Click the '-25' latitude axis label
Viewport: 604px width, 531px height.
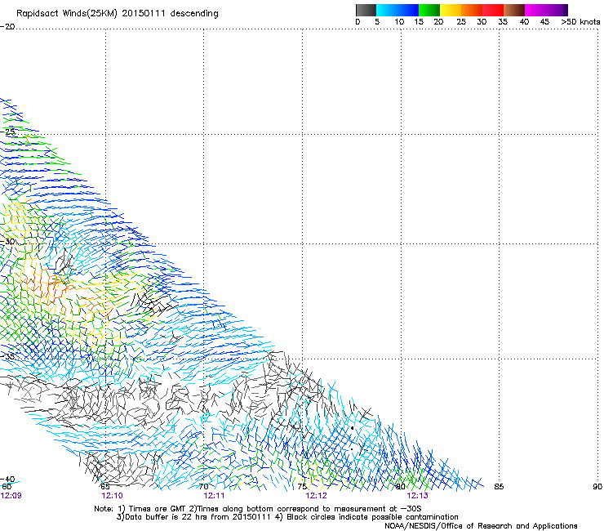coord(7,132)
